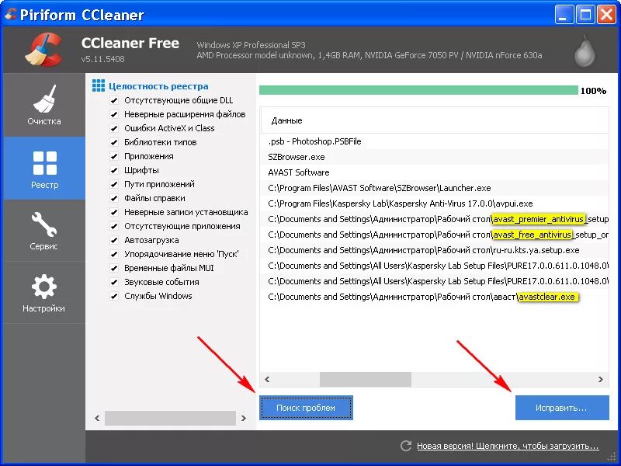Click the Поиск проблем button
621x466 pixels.
coord(306,408)
